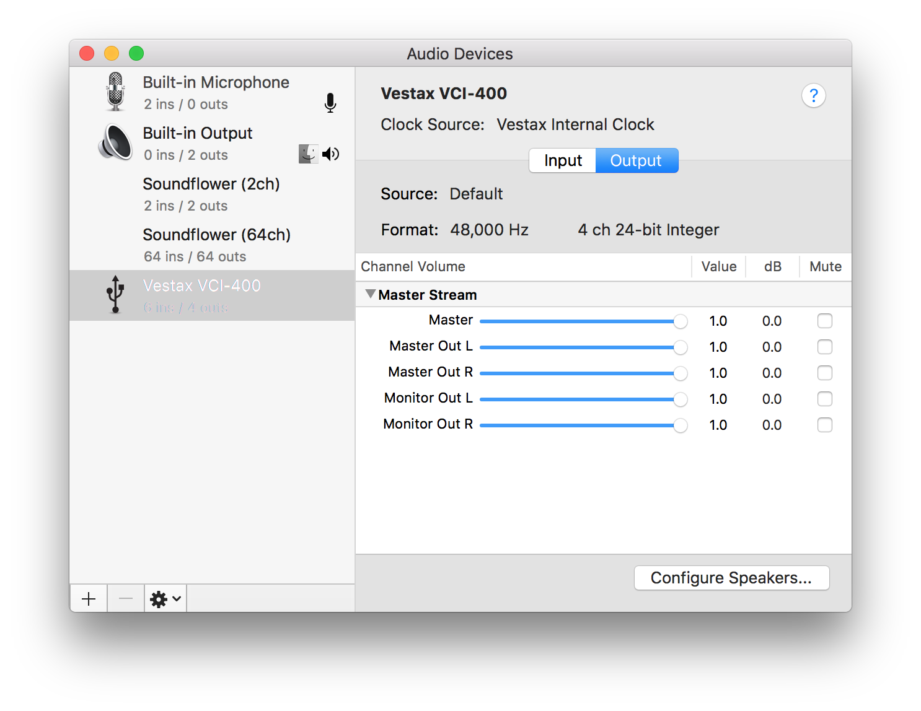Click the Master Out R dB 0.0 field
The image size is (921, 711).
[772, 373]
